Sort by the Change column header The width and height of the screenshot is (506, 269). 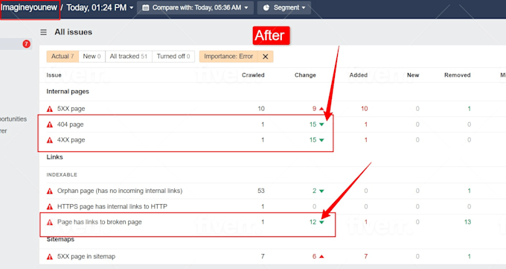pyautogui.click(x=305, y=75)
